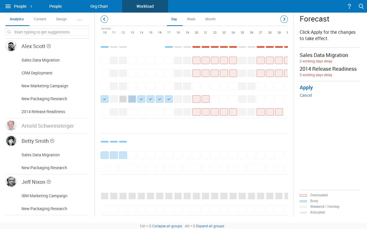Open People section in header
Viewport: 367px width, 229px height.
click(x=20, y=6)
